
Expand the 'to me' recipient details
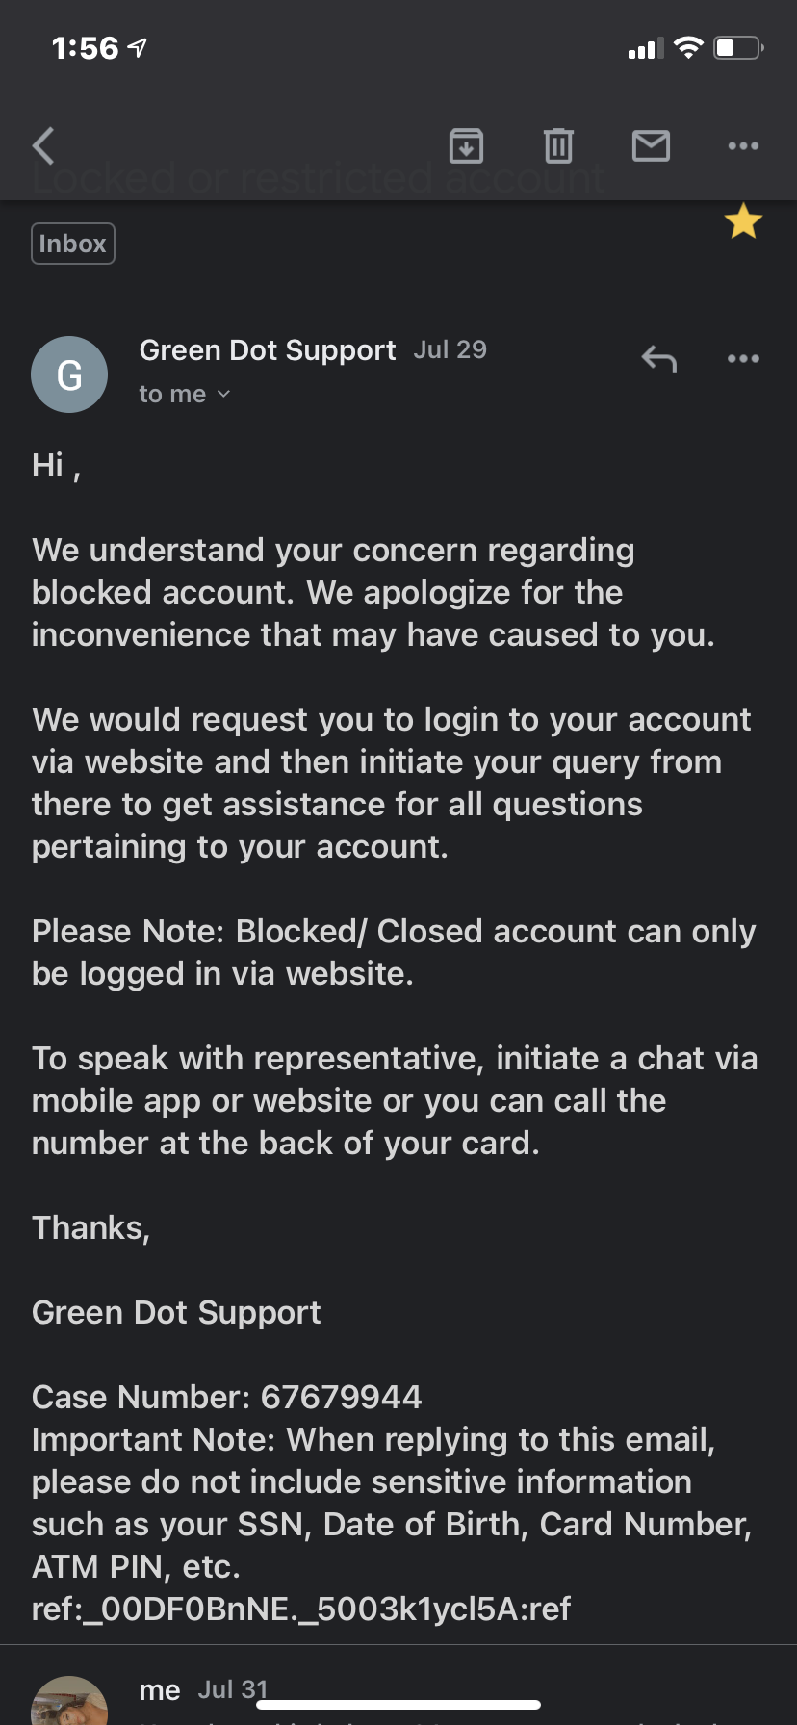185,393
